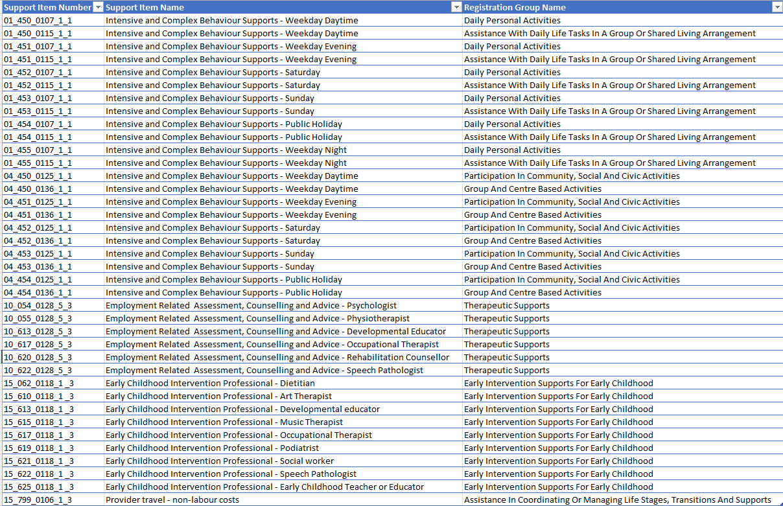Viewport: 783px width, 506px height.
Task: Select cell 10_054_0128_5_3
Action: pyautogui.click(x=52, y=305)
